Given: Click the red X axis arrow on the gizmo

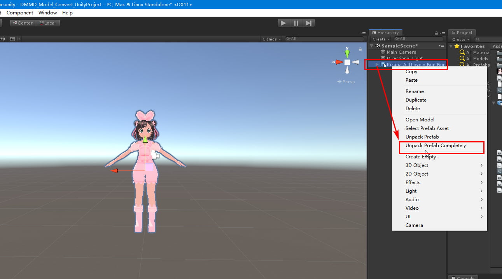Looking at the screenshot, I should coord(338,62).
